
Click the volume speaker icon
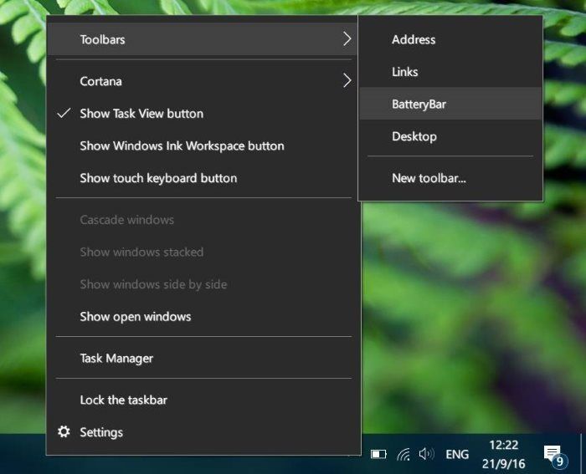[426, 454]
